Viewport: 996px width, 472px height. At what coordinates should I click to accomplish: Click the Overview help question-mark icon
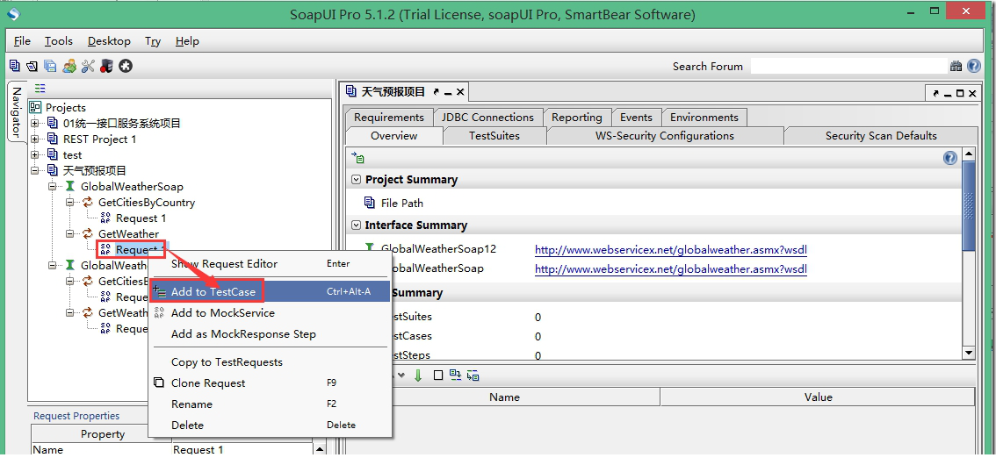pyautogui.click(x=950, y=158)
